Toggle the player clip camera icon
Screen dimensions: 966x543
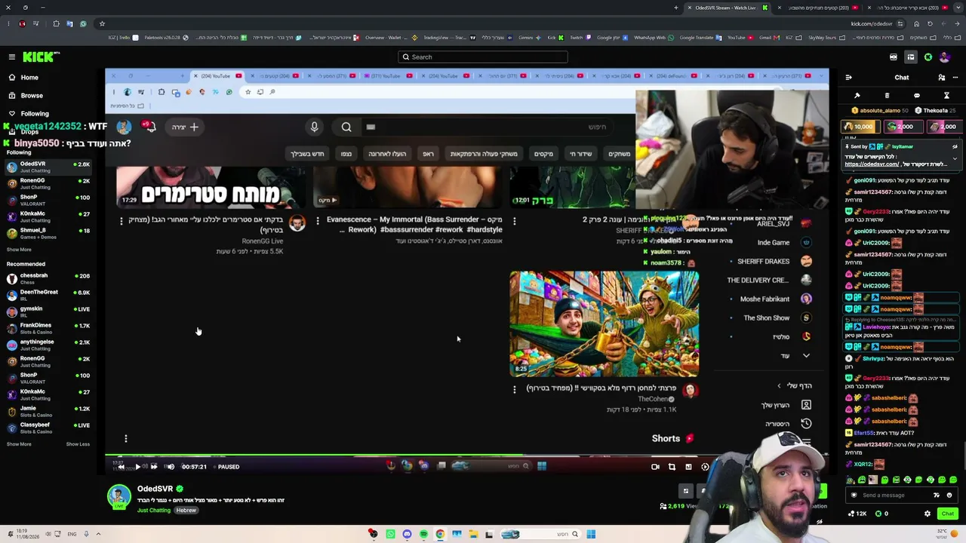(x=655, y=467)
